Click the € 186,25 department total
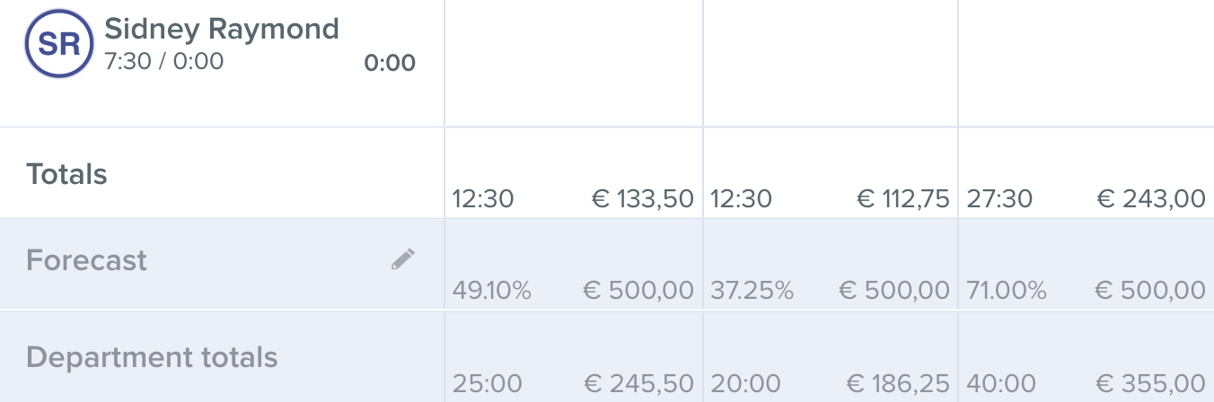1214x402 pixels. [894, 384]
